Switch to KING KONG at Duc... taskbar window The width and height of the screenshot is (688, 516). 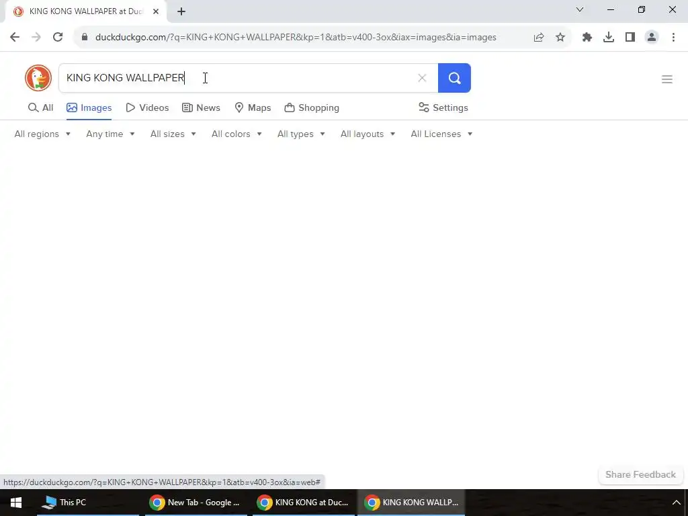(303, 503)
